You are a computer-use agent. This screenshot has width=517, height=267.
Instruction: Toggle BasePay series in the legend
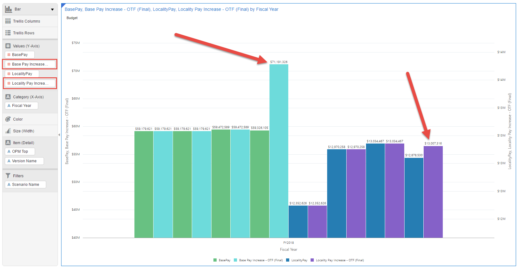coord(222,260)
